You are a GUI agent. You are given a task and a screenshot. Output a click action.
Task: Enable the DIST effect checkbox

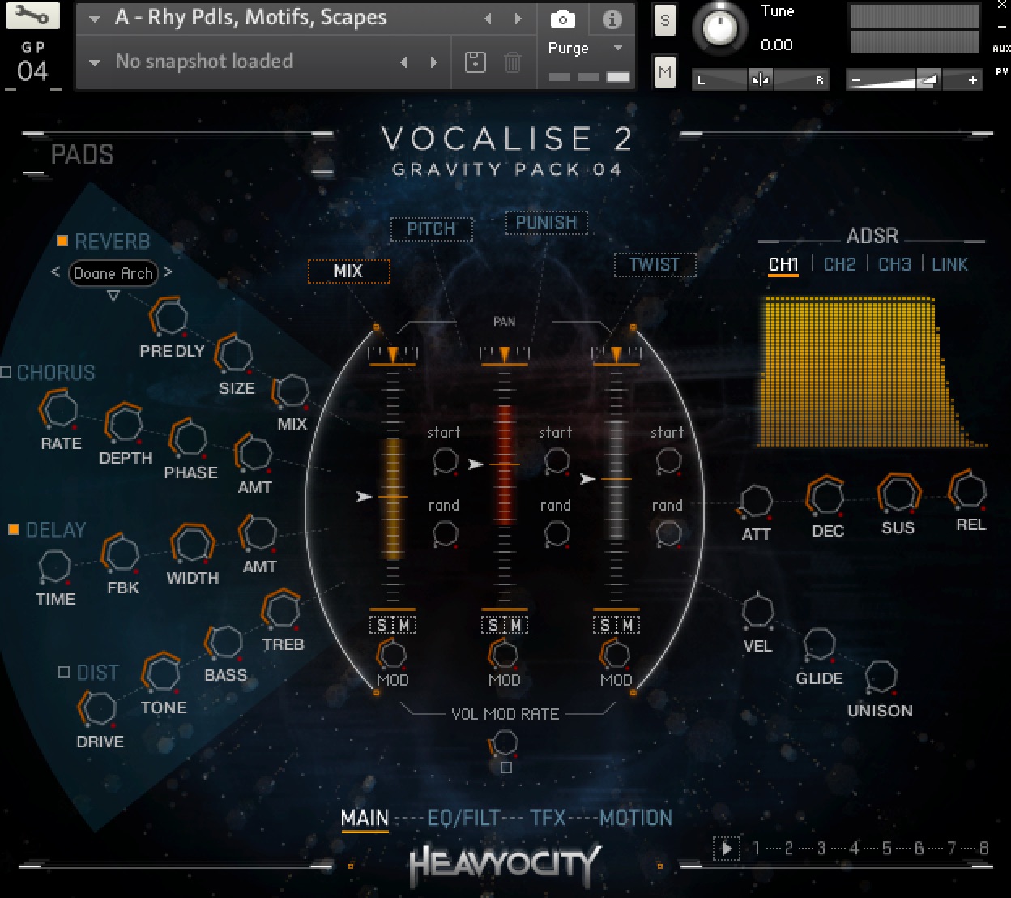pyautogui.click(x=64, y=672)
